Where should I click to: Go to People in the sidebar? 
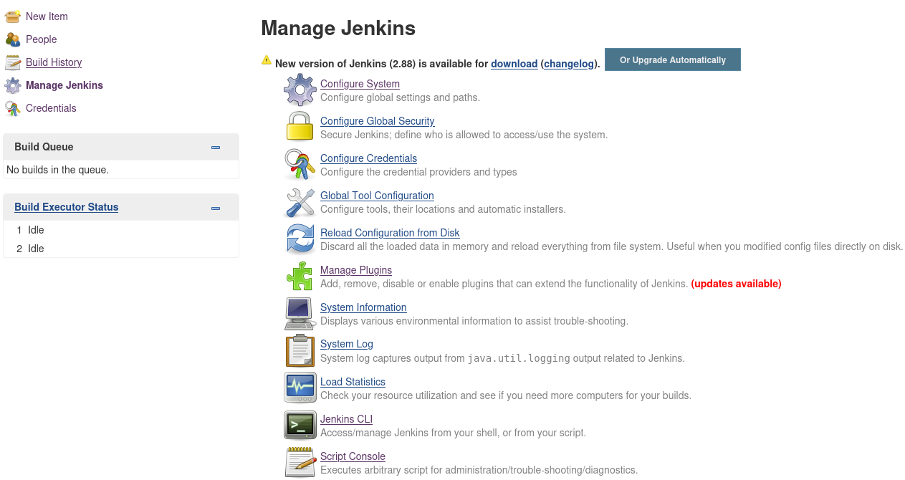tap(41, 39)
